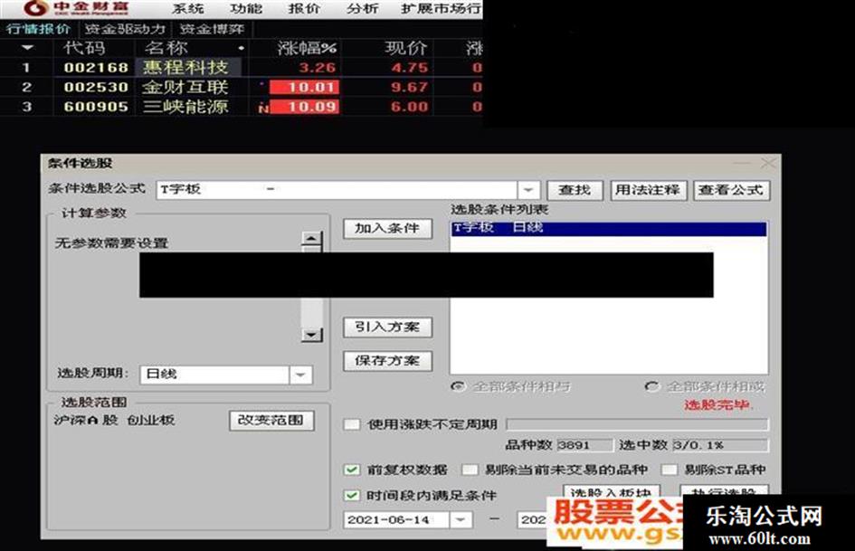Screen dimensions: 855x551
Task: Click the 查找 button
Action: [575, 190]
